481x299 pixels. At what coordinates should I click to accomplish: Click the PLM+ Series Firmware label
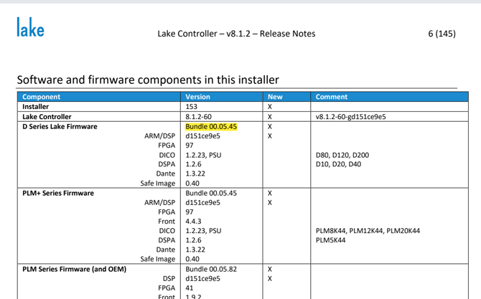pos(57,193)
